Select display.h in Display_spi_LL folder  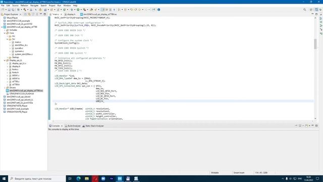tap(16, 66)
